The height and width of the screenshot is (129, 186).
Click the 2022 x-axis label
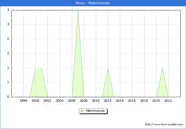(x=168, y=101)
